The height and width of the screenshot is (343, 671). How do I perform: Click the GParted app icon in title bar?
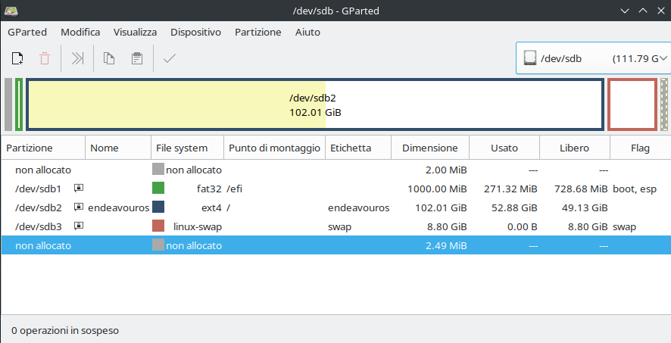coord(11,11)
